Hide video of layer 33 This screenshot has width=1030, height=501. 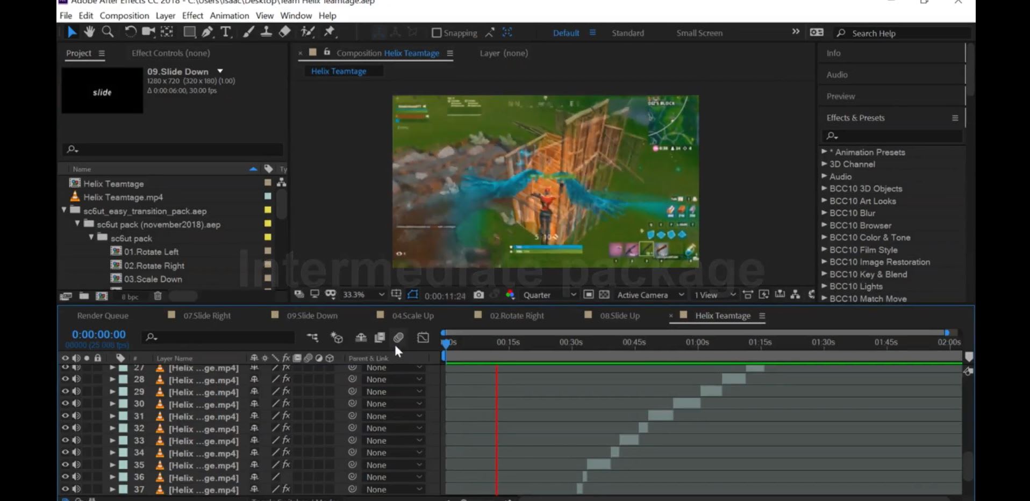65,440
